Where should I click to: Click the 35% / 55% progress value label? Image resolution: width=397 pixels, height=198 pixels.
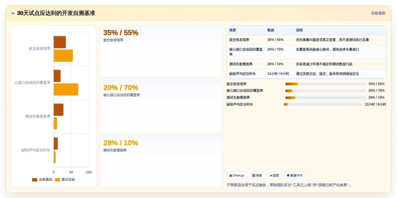pyautogui.click(x=377, y=84)
